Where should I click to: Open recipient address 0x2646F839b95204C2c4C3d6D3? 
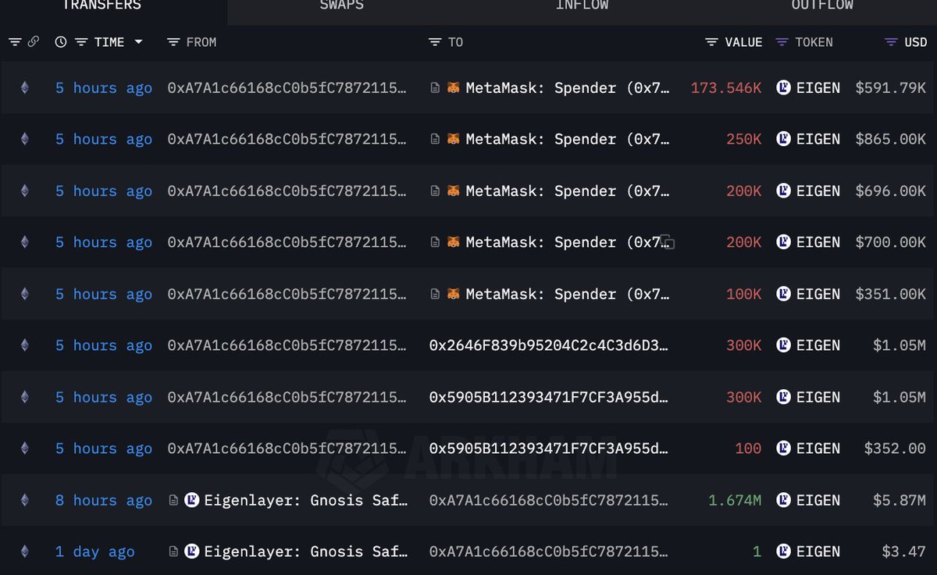click(549, 345)
